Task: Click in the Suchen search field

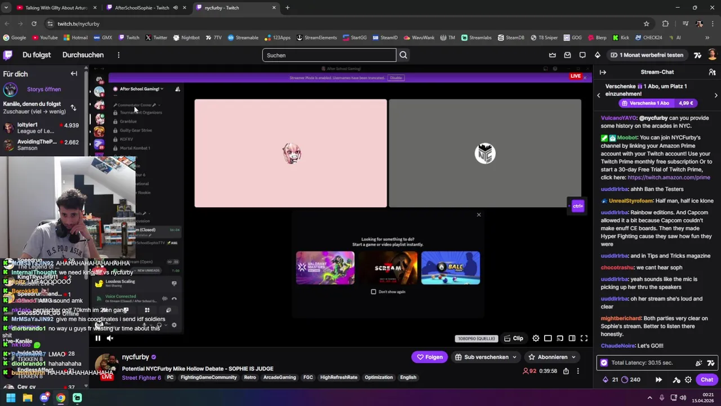Action: pyautogui.click(x=329, y=55)
